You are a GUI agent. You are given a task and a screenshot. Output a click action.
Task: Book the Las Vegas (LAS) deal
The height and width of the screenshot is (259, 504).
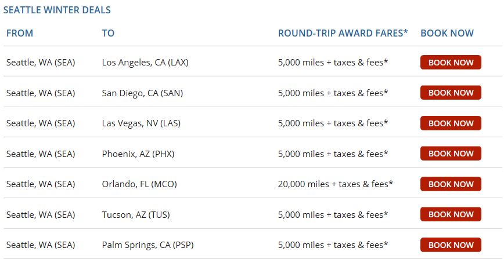tap(451, 123)
